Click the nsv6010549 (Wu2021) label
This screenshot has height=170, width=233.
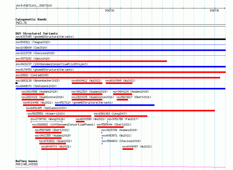pyautogui.click(x=120, y=81)
